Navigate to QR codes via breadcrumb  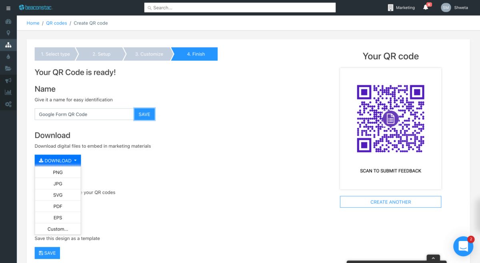tap(56, 23)
